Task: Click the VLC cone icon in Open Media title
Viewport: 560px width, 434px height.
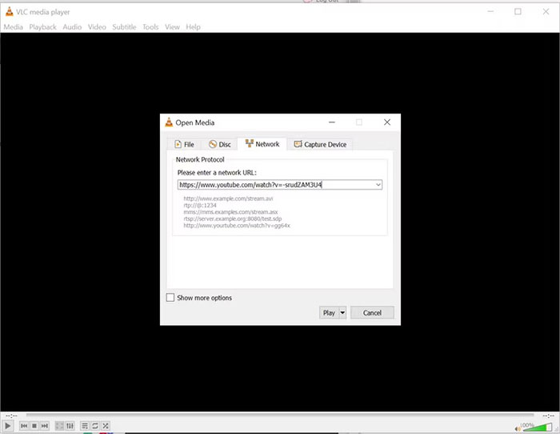Action: click(169, 123)
